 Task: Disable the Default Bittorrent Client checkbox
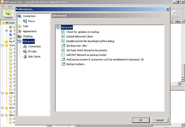click(63, 37)
